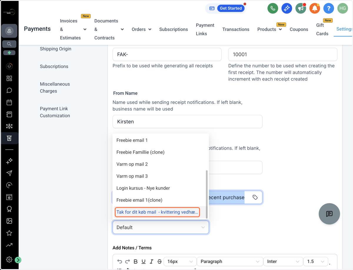Screen dimensions: 353x270
Task: Expand the Products dropdown
Action: coord(269,29)
